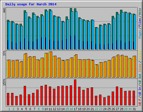The height and width of the screenshot is (112, 143).
Task: Click the cyan files bar for day 22
Action: tap(97, 39)
